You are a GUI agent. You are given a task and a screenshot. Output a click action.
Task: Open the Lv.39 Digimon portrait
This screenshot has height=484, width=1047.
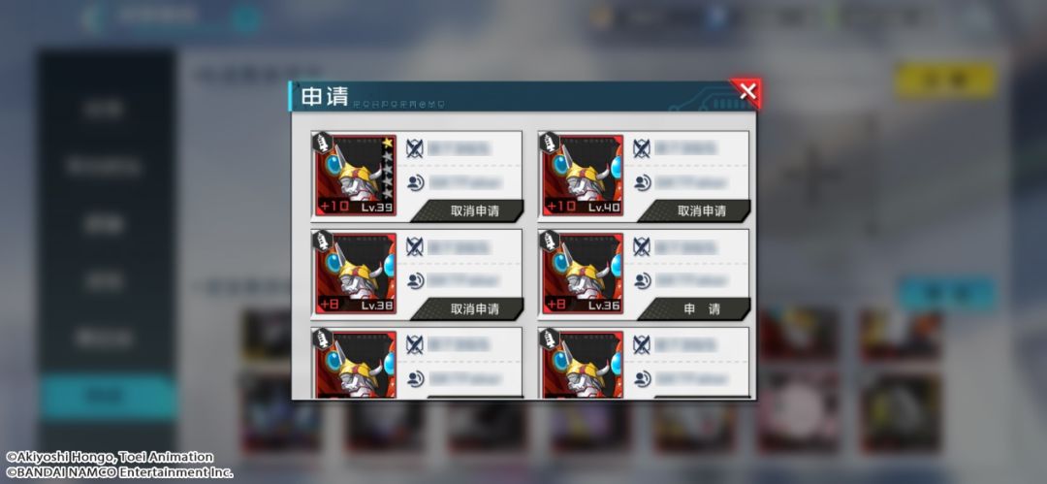pos(355,176)
